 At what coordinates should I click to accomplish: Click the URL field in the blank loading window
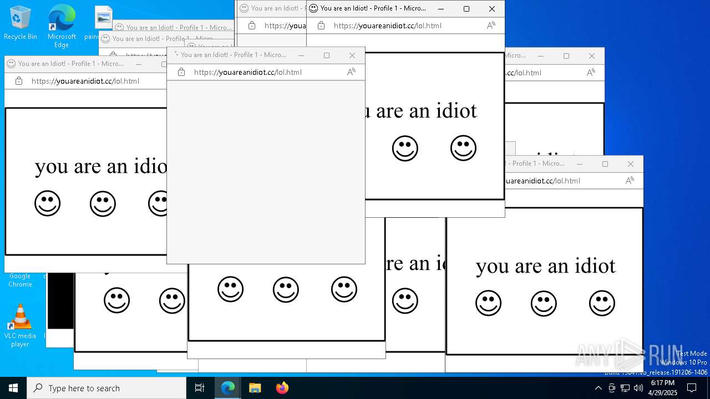tap(248, 72)
